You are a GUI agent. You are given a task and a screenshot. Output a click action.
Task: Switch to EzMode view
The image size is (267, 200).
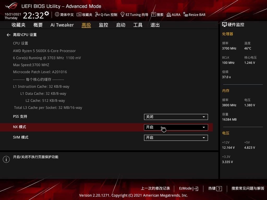click(x=188, y=188)
